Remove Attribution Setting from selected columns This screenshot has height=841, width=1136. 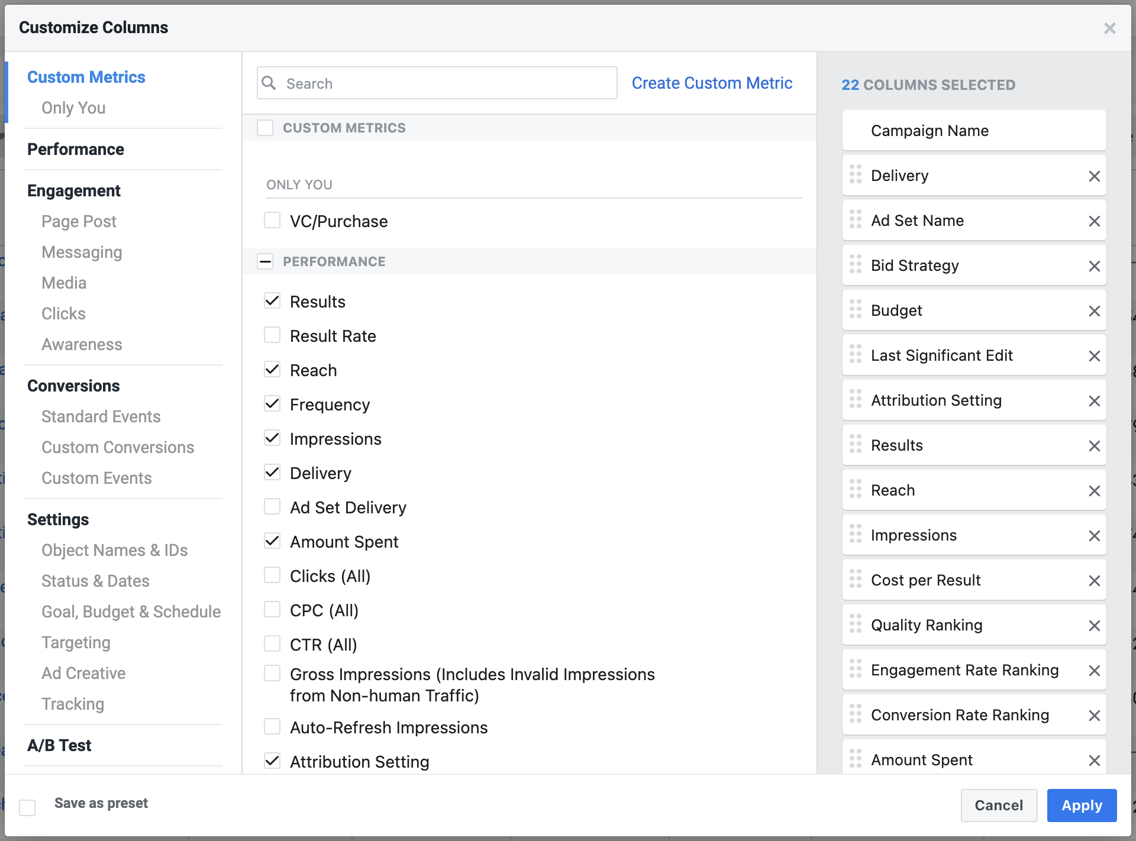1094,400
